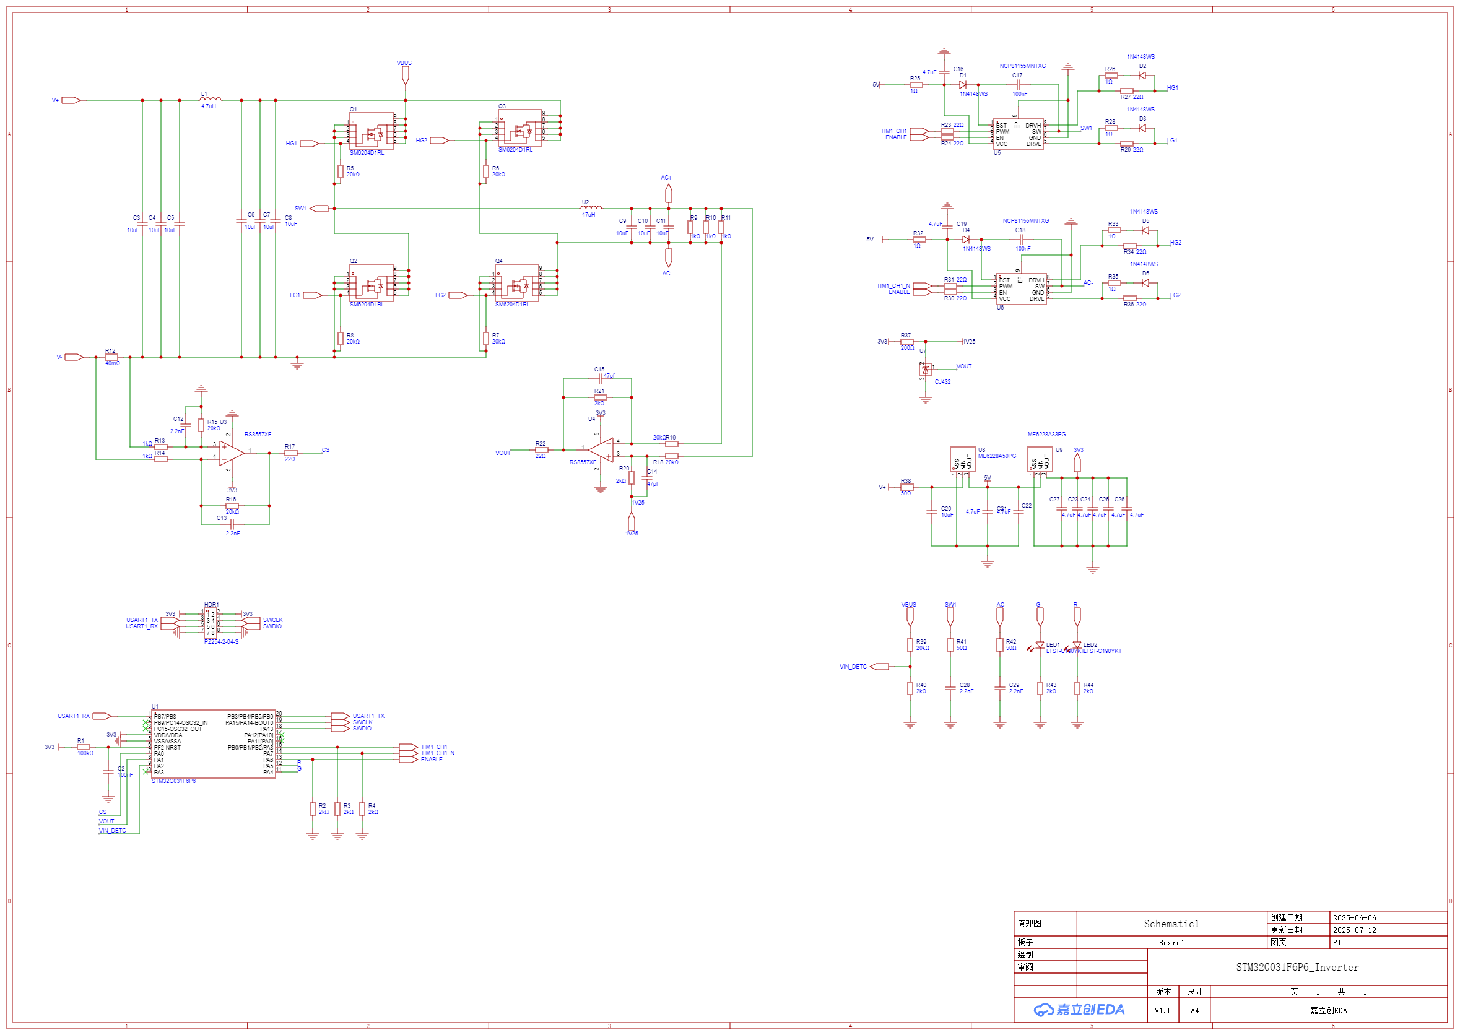Select the Q1 SM6204D1RL MOSFET symbol
Viewport: 1460px width, 1035px height.
[x=372, y=131]
